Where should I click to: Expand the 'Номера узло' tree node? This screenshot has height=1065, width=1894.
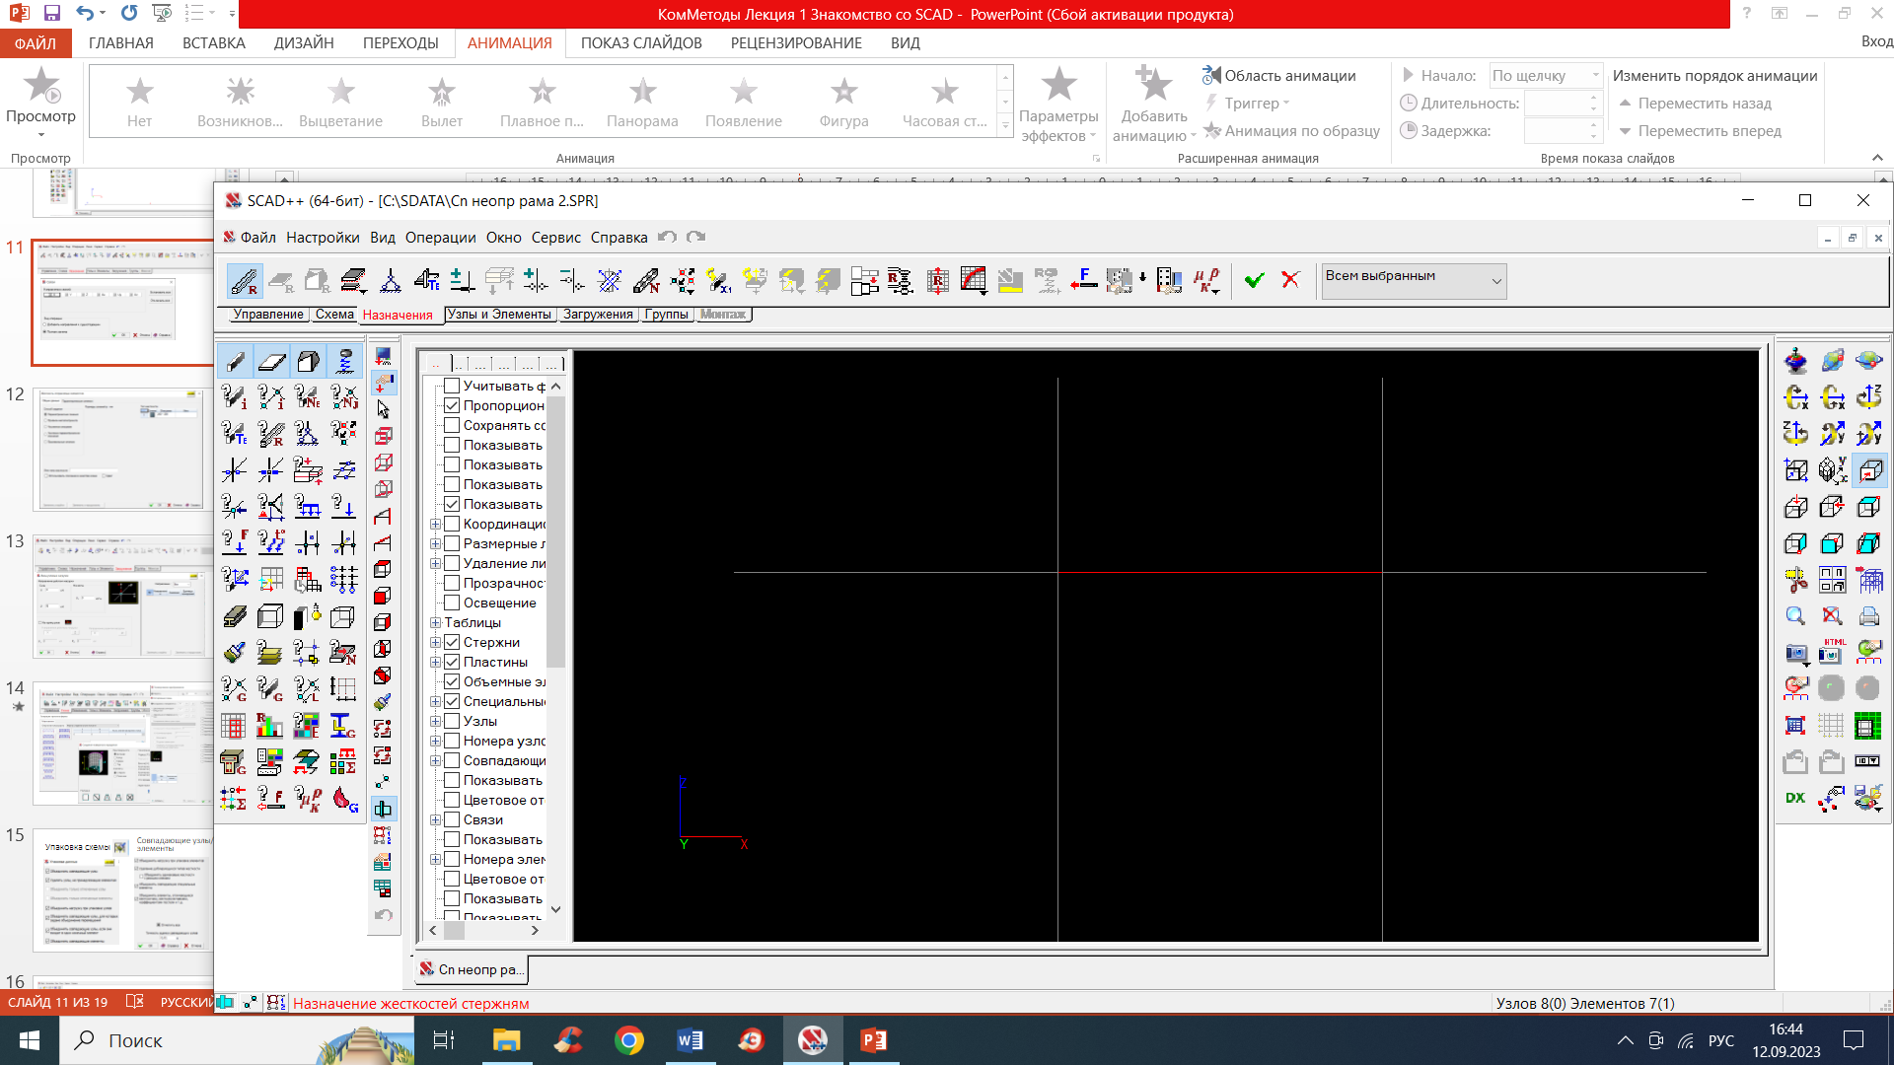tap(435, 741)
